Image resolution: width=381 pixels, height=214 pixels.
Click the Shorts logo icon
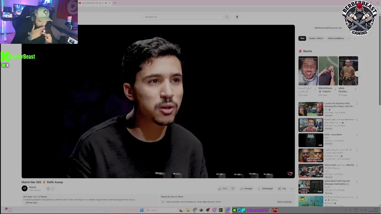tap(300, 51)
